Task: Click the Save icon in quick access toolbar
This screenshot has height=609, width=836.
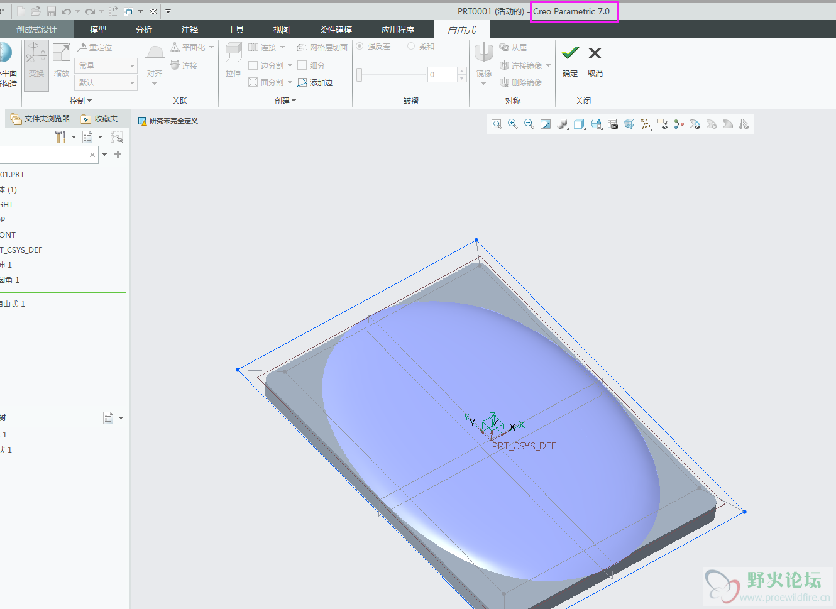Action: [x=51, y=11]
